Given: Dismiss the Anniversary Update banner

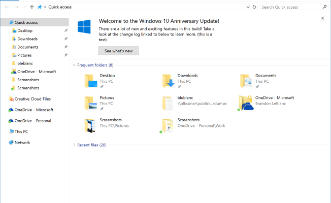Looking at the screenshot, I should pyautogui.click(x=322, y=18).
